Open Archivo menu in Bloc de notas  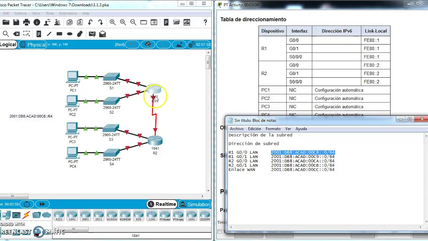click(x=236, y=129)
